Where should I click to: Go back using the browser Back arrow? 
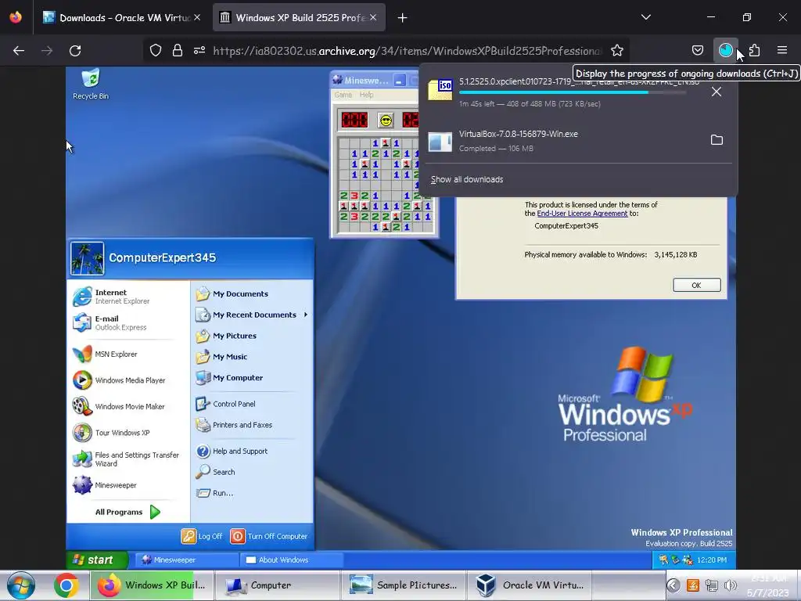(19, 51)
